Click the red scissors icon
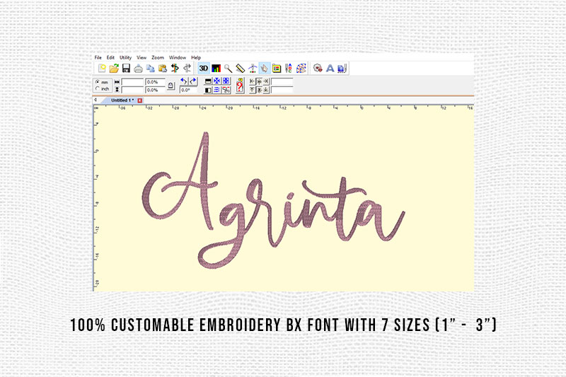This screenshot has height=377, width=566. (x=226, y=90)
